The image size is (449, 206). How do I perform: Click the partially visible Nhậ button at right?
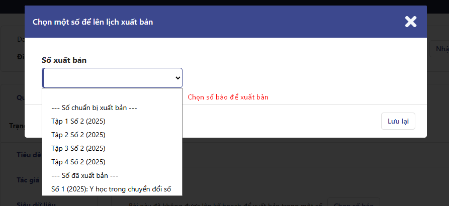439,49
